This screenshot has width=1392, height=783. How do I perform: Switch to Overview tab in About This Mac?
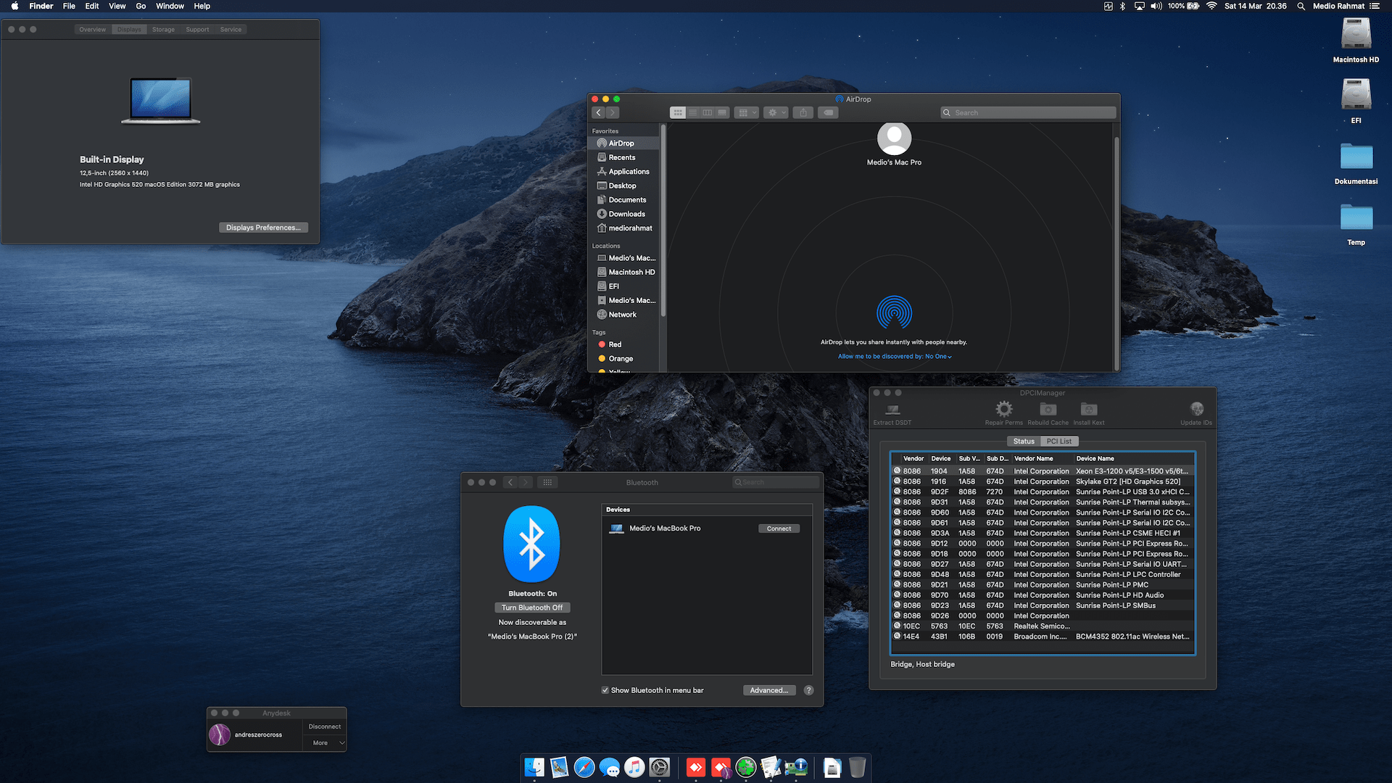click(92, 30)
